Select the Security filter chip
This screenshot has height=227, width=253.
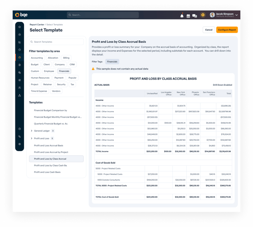click(x=61, y=84)
